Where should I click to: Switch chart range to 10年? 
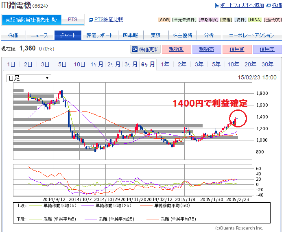coord(234,64)
